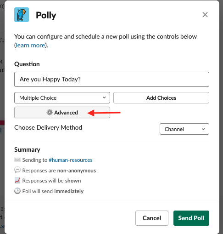Close the Polly dialog with the X
The height and width of the screenshot is (234, 223).
tap(205, 15)
